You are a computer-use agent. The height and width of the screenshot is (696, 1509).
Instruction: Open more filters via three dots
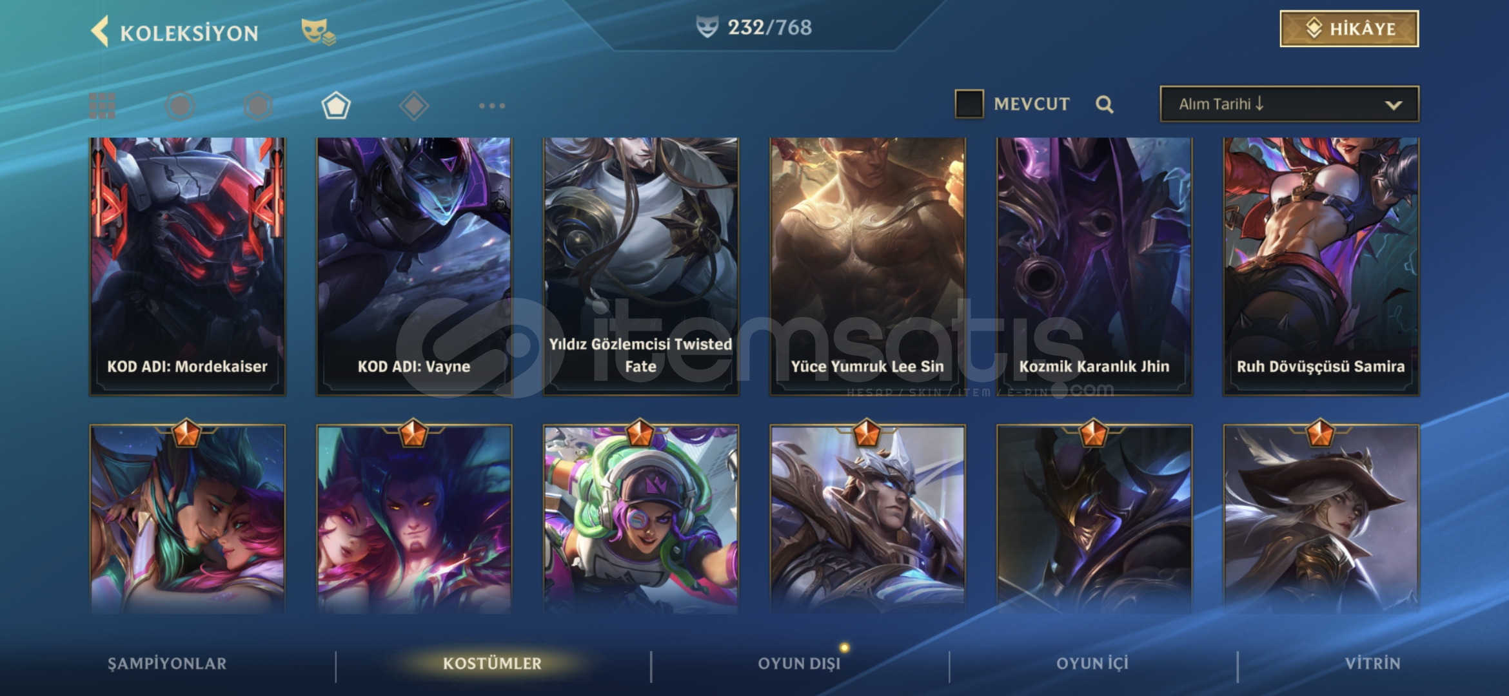click(492, 106)
